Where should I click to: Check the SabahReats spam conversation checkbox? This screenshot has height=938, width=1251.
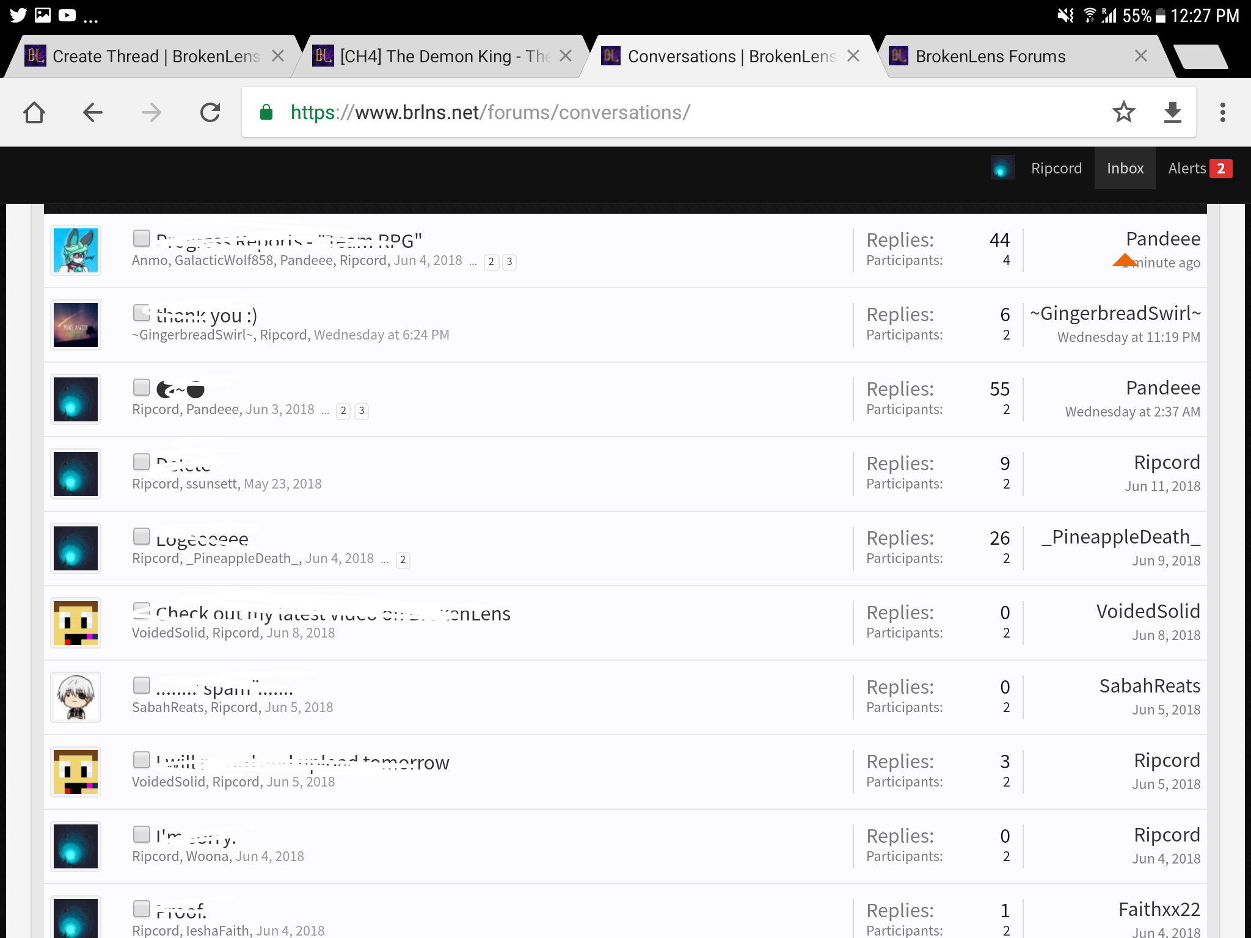coord(142,685)
